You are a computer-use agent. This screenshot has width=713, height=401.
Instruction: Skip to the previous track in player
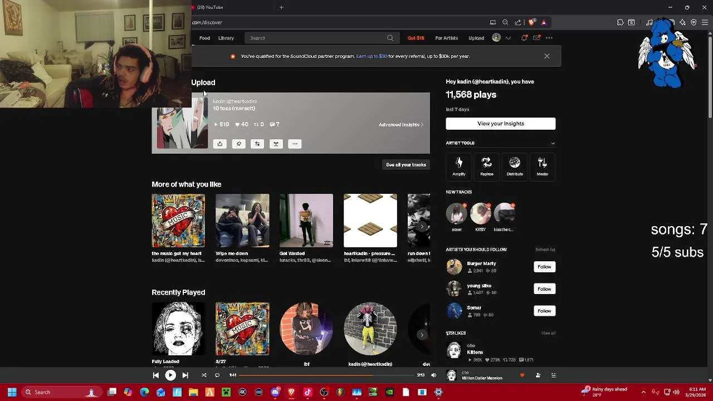(x=156, y=375)
